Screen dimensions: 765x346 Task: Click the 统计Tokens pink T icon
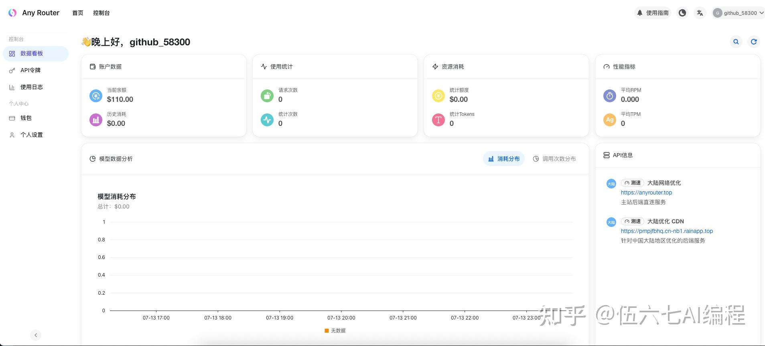[x=438, y=120]
